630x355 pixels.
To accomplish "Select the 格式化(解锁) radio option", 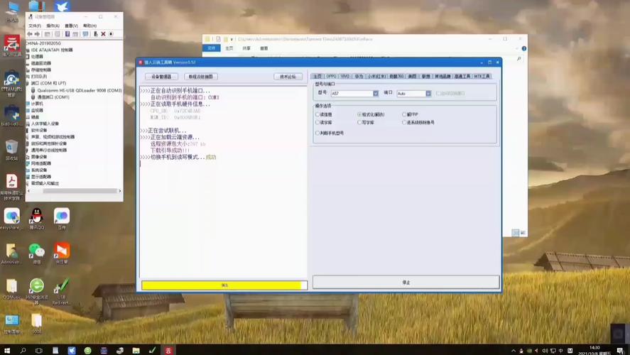I will (x=359, y=114).
